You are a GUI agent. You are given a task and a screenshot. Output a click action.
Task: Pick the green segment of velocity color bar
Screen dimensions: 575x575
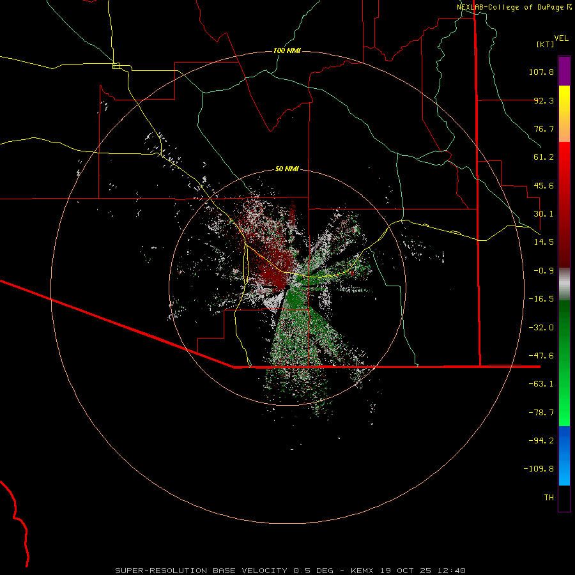tap(564, 363)
